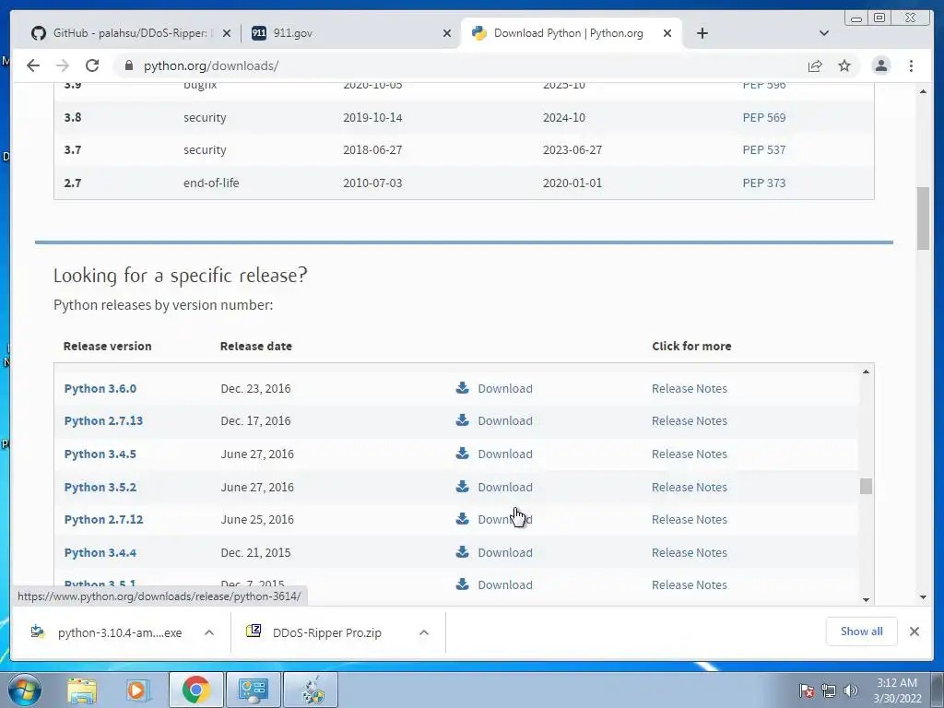Open the PEP 537 link
Image resolution: width=944 pixels, height=708 pixels.
pyautogui.click(x=764, y=150)
